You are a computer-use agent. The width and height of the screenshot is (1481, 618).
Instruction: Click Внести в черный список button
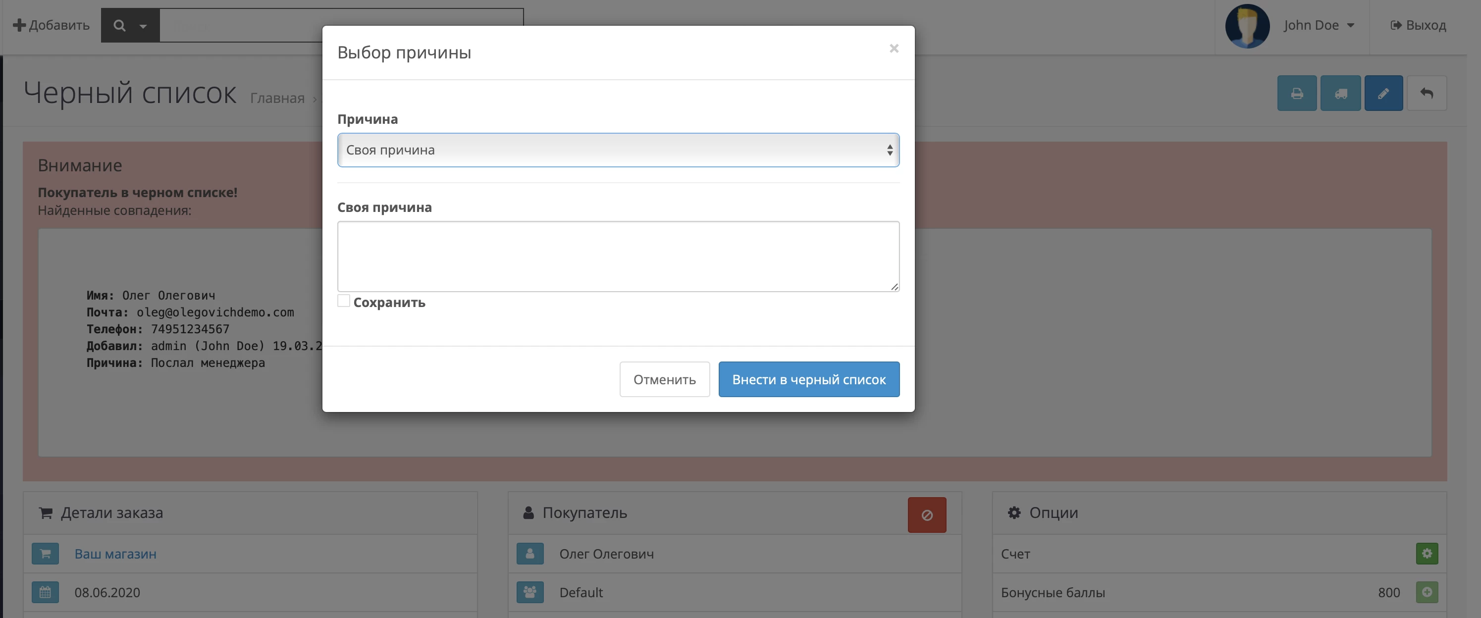[x=808, y=379]
